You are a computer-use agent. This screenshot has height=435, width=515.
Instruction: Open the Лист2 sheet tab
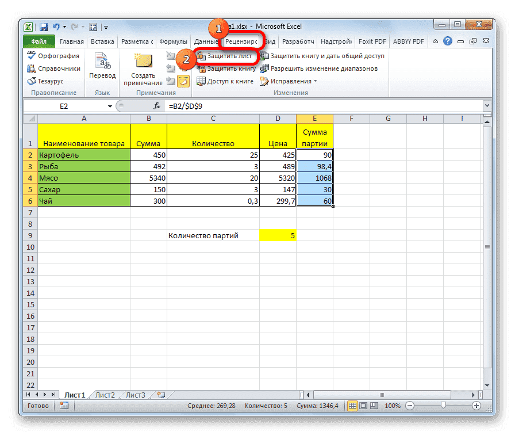(x=105, y=395)
